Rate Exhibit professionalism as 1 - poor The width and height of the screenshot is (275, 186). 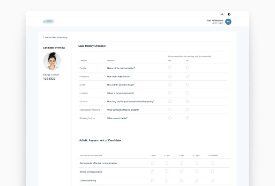tap(153, 172)
